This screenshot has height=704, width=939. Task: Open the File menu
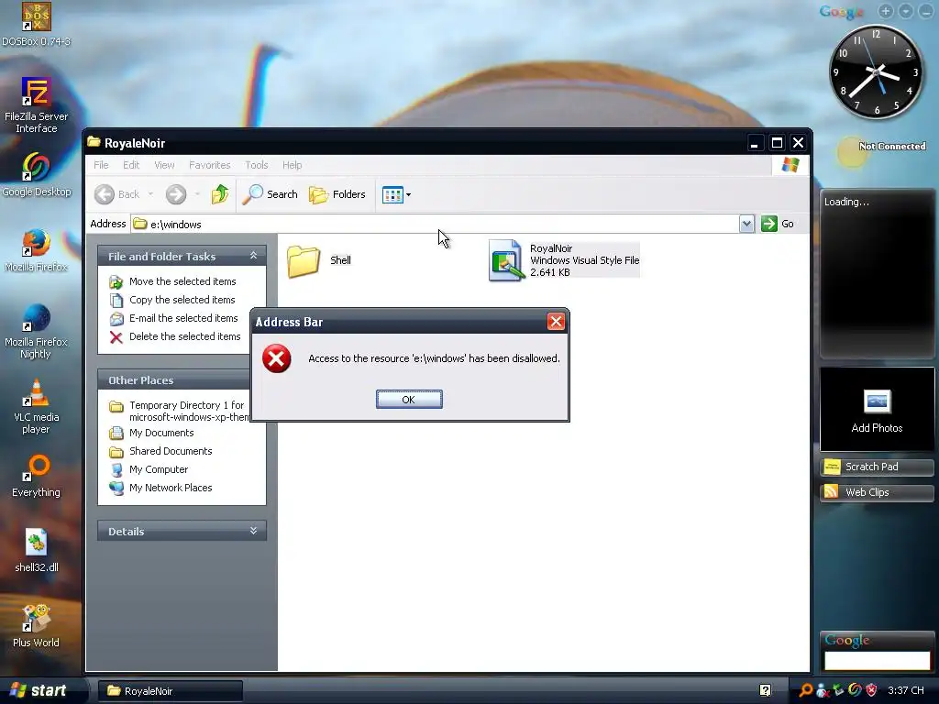[x=101, y=165]
